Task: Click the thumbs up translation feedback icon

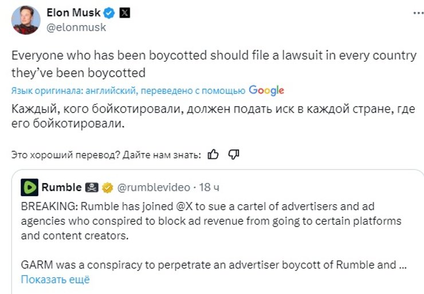Action: 213,154
